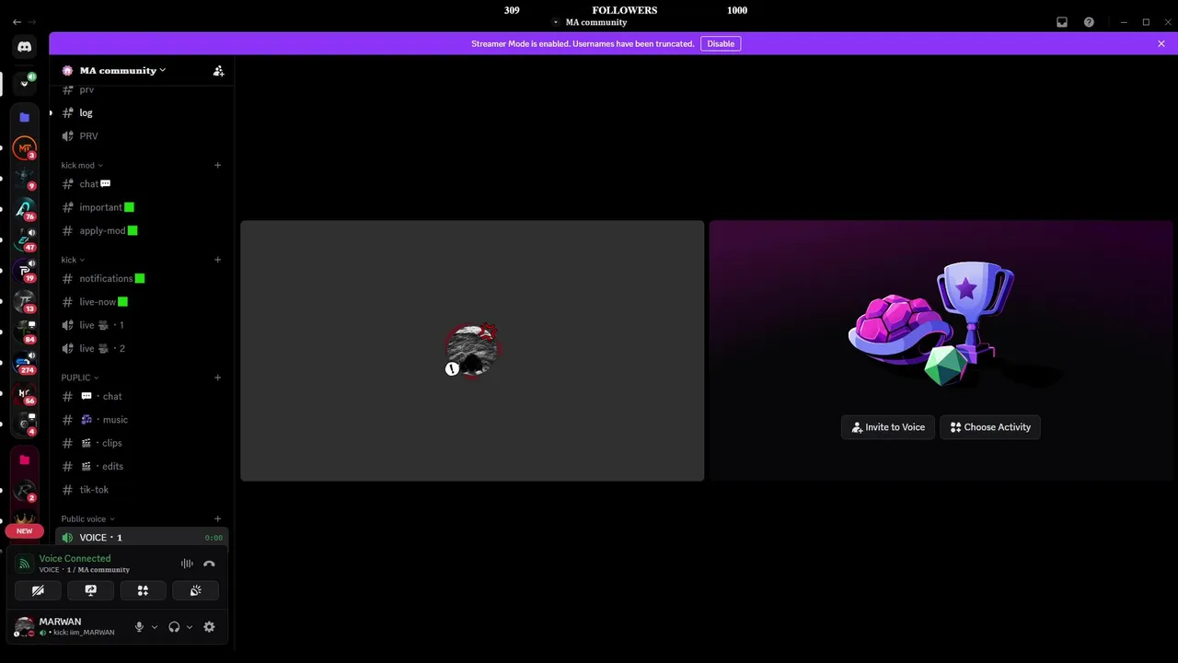Image resolution: width=1178 pixels, height=663 pixels.
Task: Collapse the Public voice category
Action: coord(87,519)
